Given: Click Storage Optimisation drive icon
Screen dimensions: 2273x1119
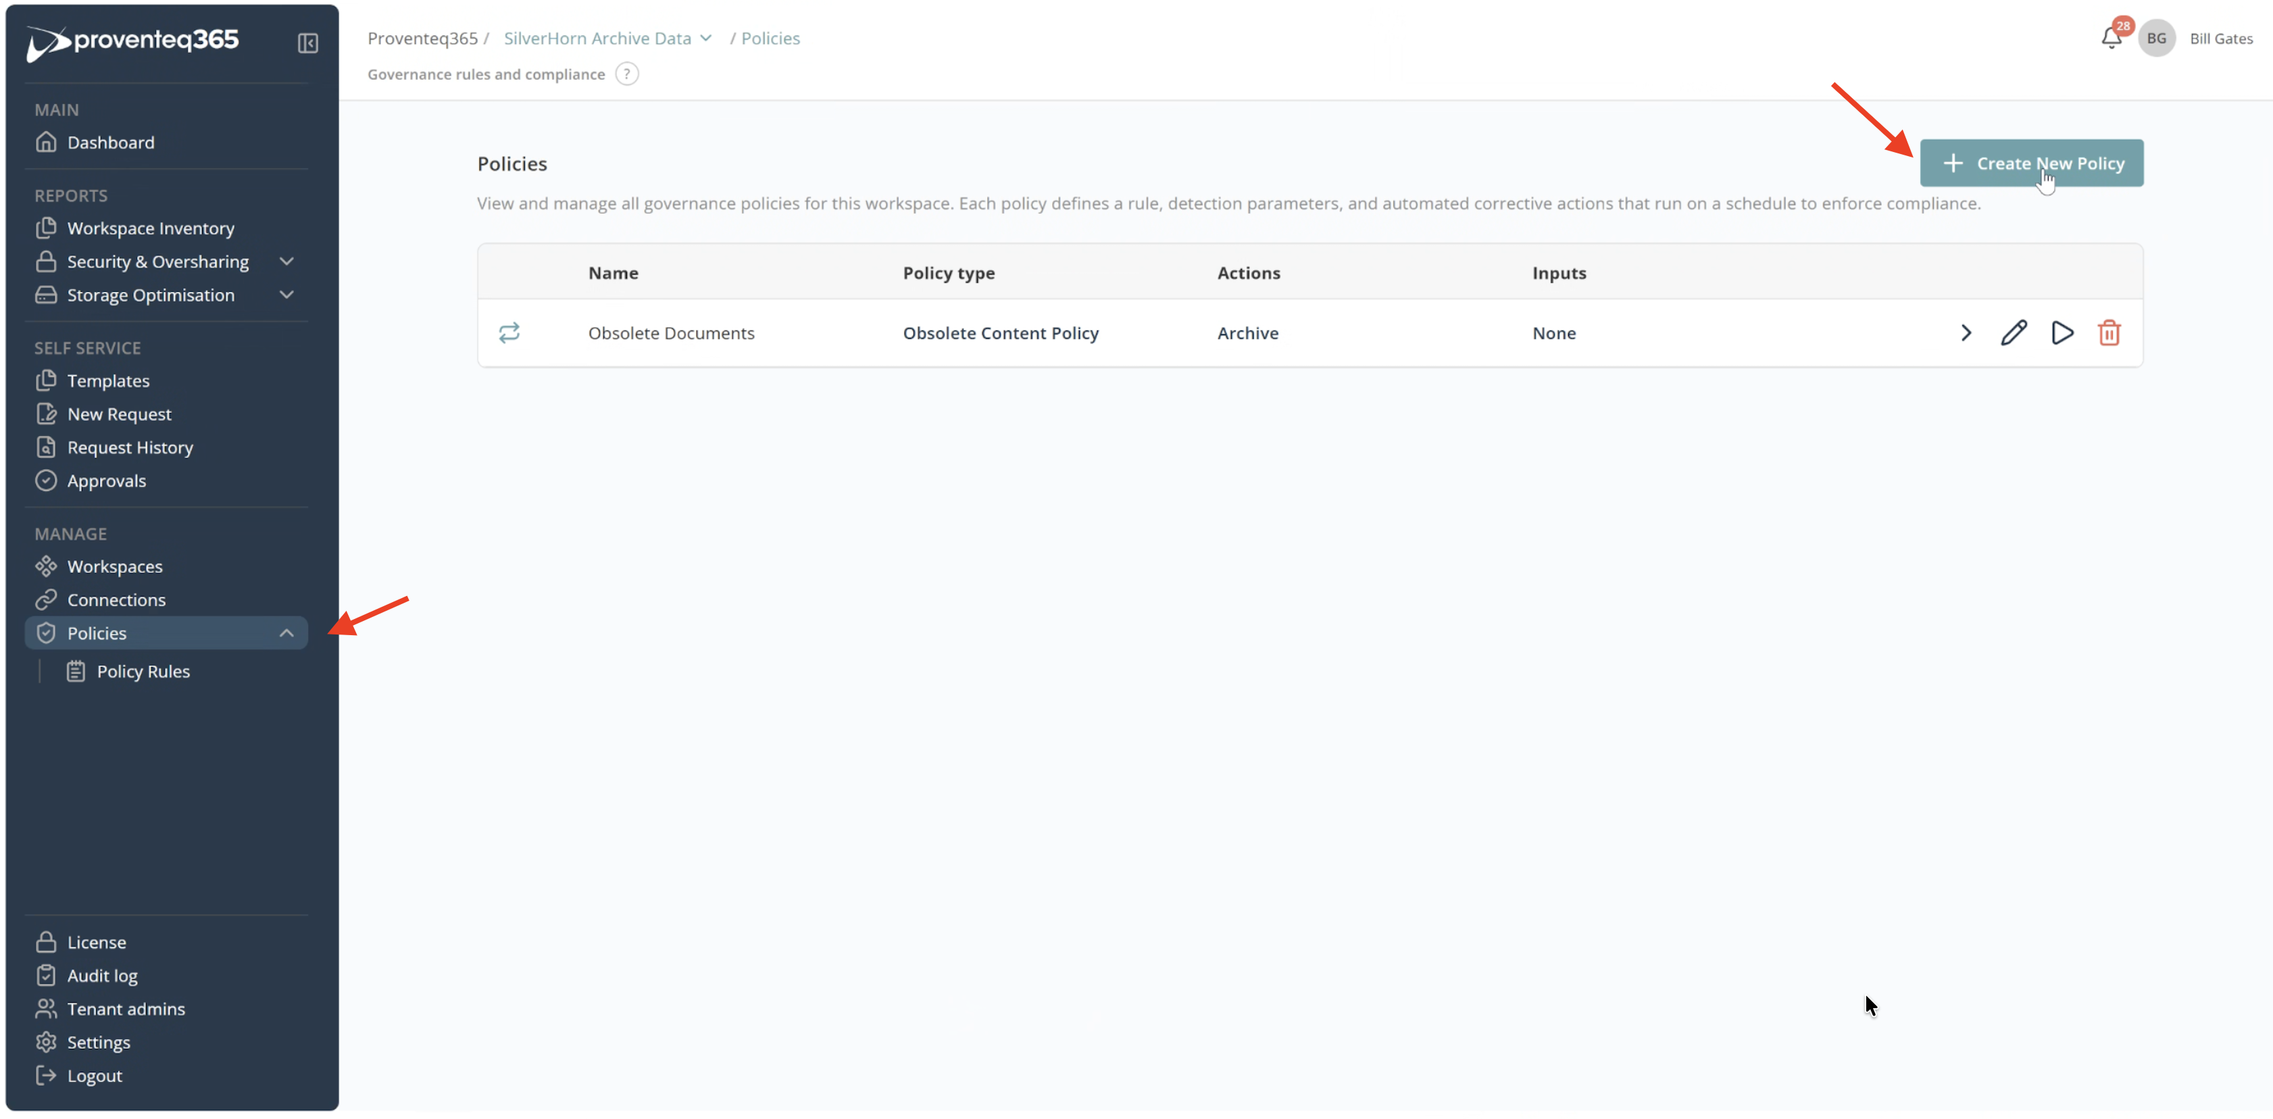Looking at the screenshot, I should 46,295.
